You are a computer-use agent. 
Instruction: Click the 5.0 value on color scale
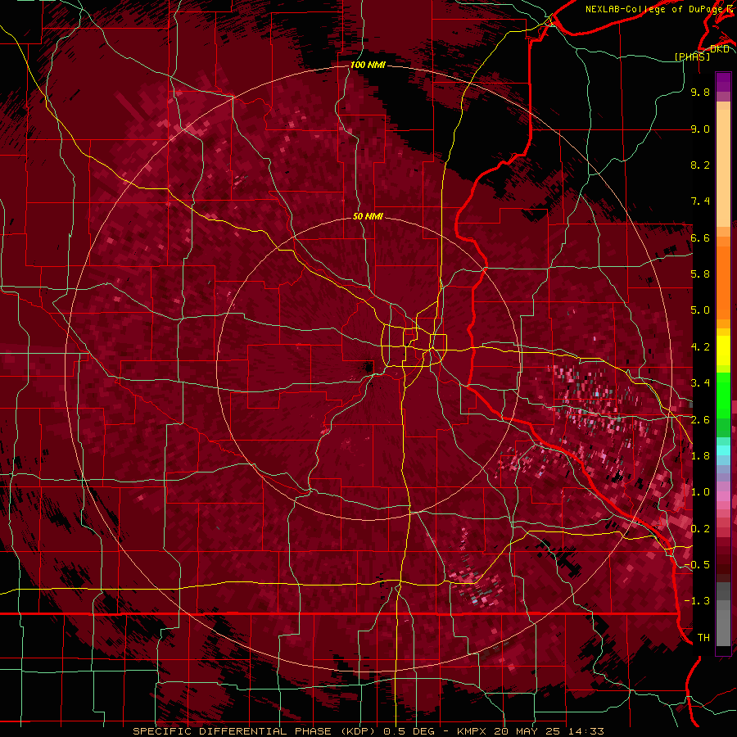pyautogui.click(x=700, y=310)
